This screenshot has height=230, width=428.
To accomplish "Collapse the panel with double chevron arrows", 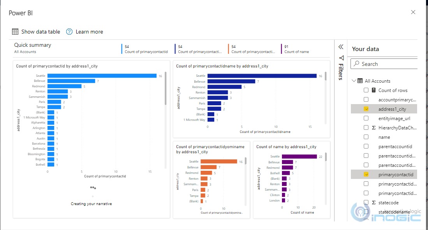I will (x=341, y=47).
